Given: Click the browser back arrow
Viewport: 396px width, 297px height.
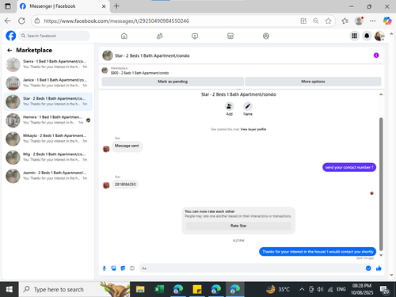Looking at the screenshot, I should (8, 21).
